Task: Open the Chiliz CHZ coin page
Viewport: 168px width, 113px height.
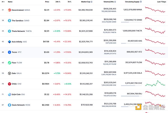Action: tap(17, 84)
